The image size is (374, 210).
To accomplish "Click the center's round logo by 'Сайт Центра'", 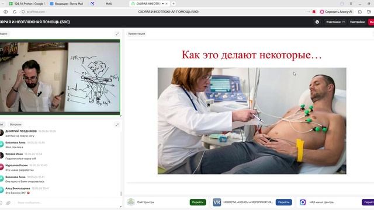I will click(x=131, y=202).
